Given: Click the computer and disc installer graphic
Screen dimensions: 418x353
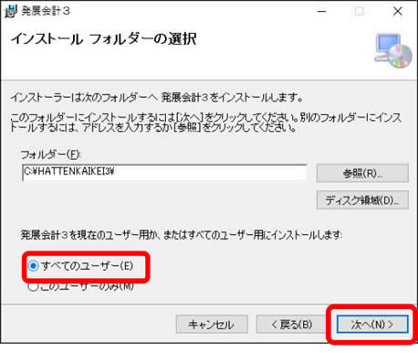Looking at the screenshot, I should 393,50.
